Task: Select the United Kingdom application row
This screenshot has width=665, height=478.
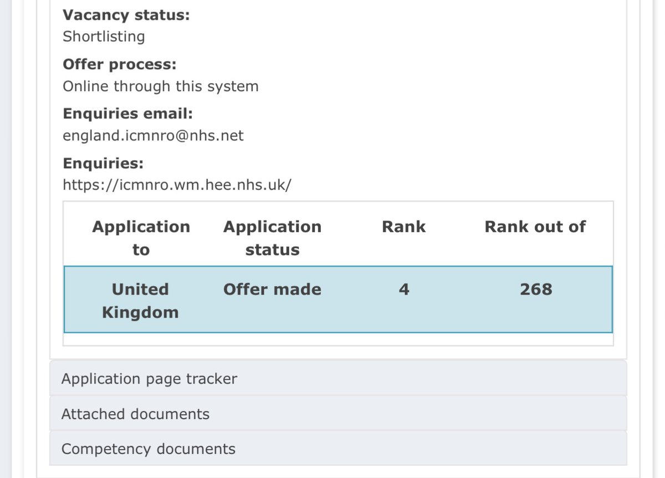Action: 338,299
